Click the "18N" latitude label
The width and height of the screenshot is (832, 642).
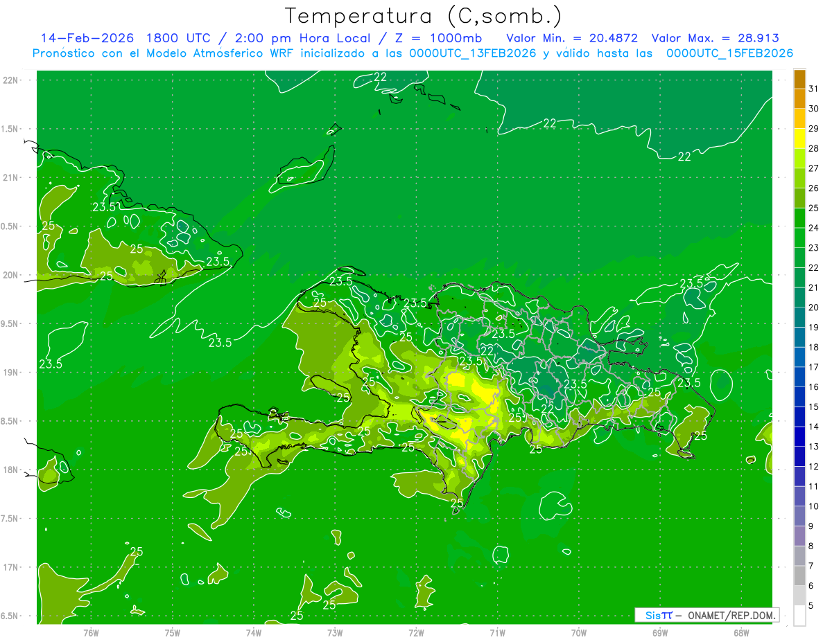tap(10, 470)
